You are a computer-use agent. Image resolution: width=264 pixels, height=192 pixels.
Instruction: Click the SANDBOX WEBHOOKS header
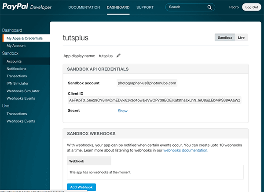tap(91, 134)
